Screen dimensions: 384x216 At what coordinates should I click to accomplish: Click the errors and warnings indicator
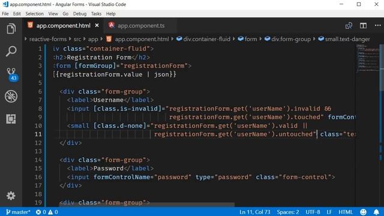point(47,212)
